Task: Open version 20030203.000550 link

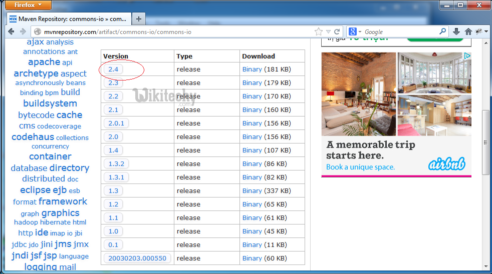Action: click(x=137, y=258)
